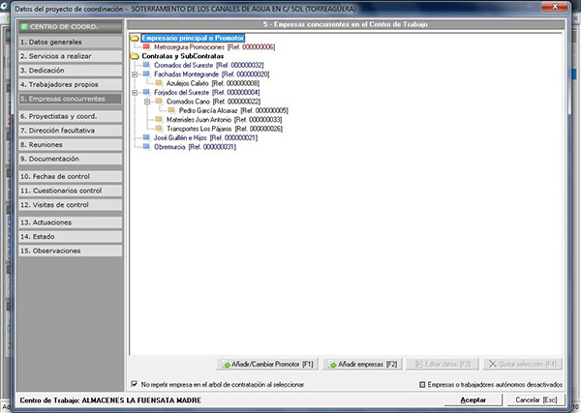Confirm with the Aceptar button
Image resolution: width=581 pixels, height=413 pixels.
click(x=473, y=398)
